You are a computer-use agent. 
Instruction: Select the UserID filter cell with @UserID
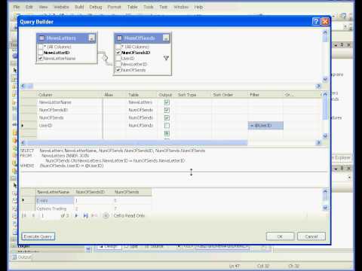265,126
